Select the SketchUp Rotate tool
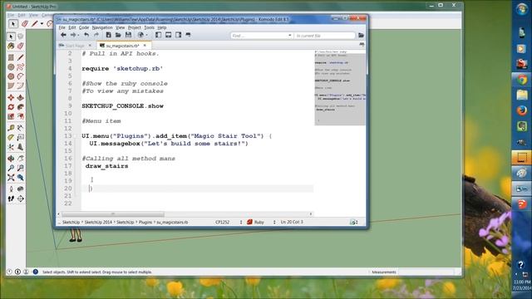Image resolution: width=532 pixels, height=299 pixels. 11,107
